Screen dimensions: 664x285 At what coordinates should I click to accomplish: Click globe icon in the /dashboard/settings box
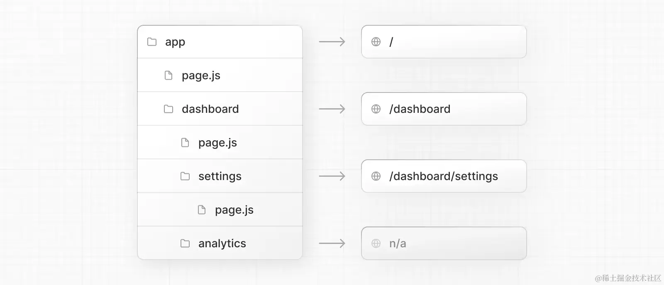[x=376, y=176]
